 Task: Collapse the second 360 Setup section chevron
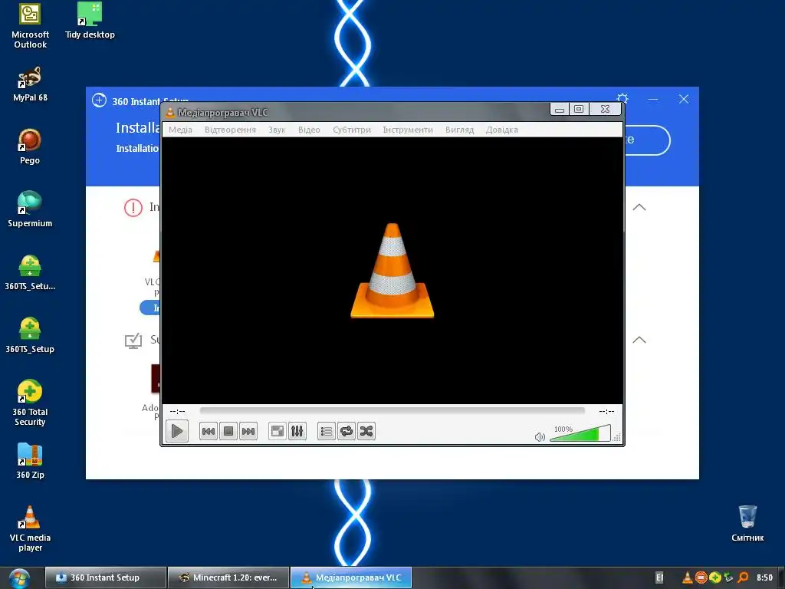pyautogui.click(x=639, y=340)
